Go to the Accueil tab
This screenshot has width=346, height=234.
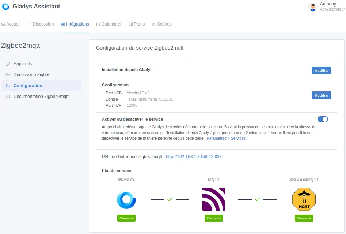(x=11, y=24)
